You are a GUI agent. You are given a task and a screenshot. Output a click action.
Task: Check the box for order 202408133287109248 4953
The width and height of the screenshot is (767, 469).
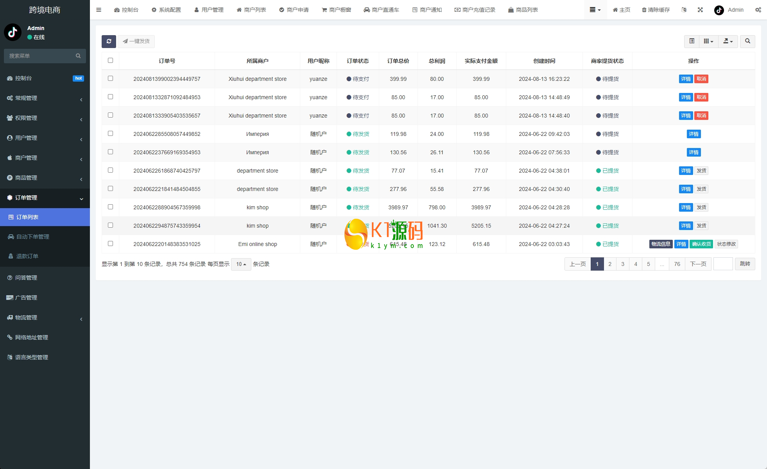tap(110, 96)
